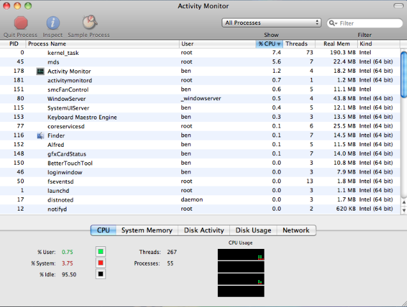Select the fseventsd process
The width and height of the screenshot is (407, 307).
(200, 181)
